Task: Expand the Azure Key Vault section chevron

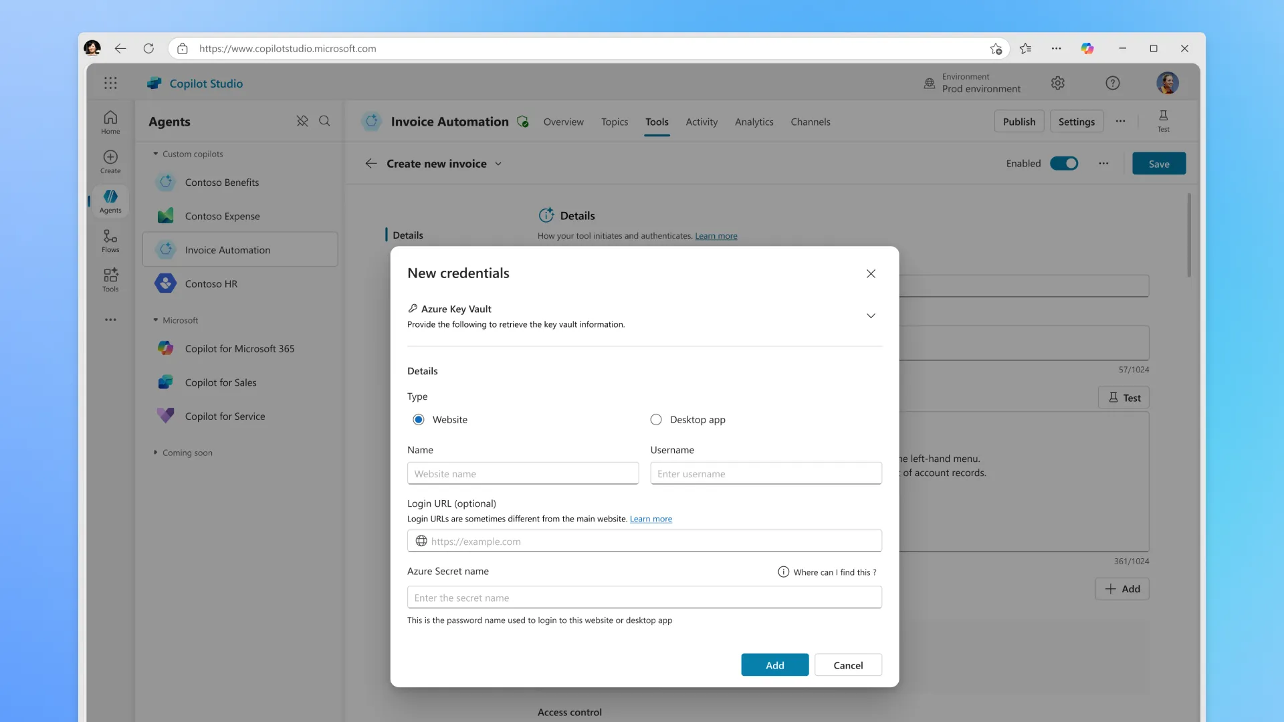Action: tap(871, 316)
